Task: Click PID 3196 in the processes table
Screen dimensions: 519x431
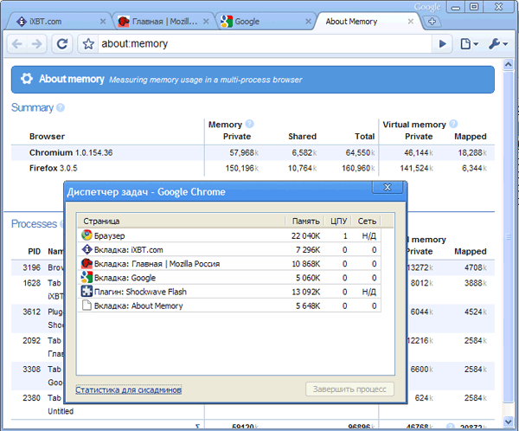Action: click(x=31, y=267)
